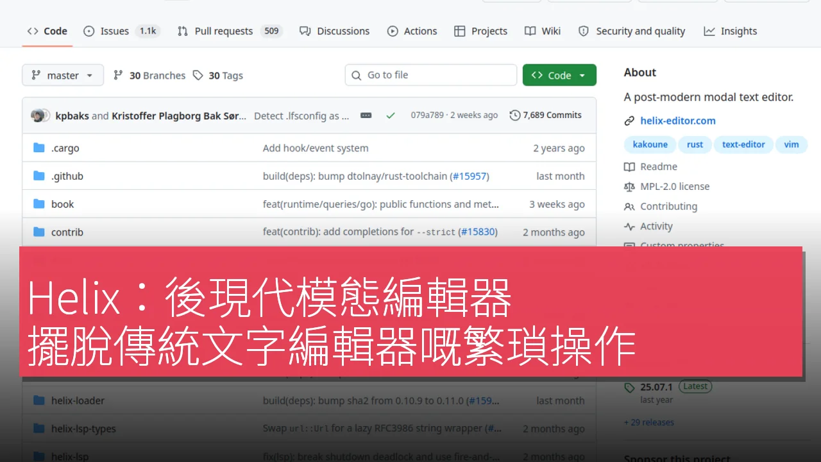This screenshot has width=821, height=462.
Task: Open pull request #15957 link
Action: (470, 176)
